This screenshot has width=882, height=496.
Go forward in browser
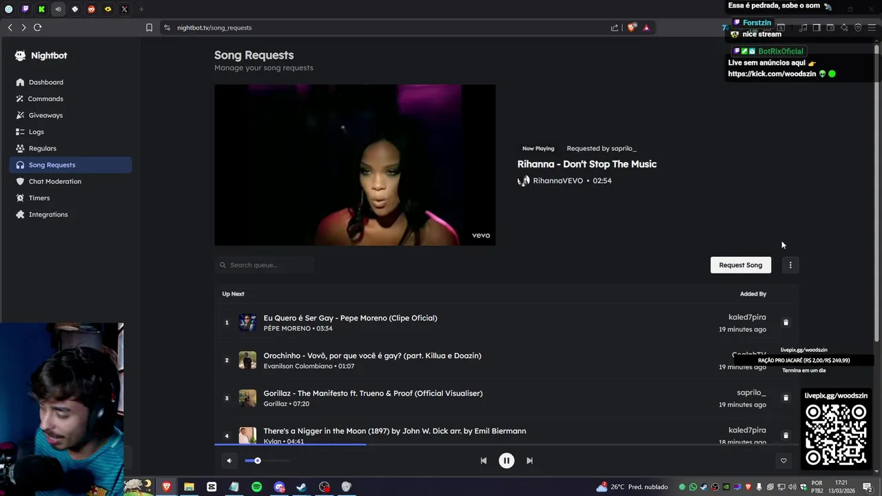[23, 28]
